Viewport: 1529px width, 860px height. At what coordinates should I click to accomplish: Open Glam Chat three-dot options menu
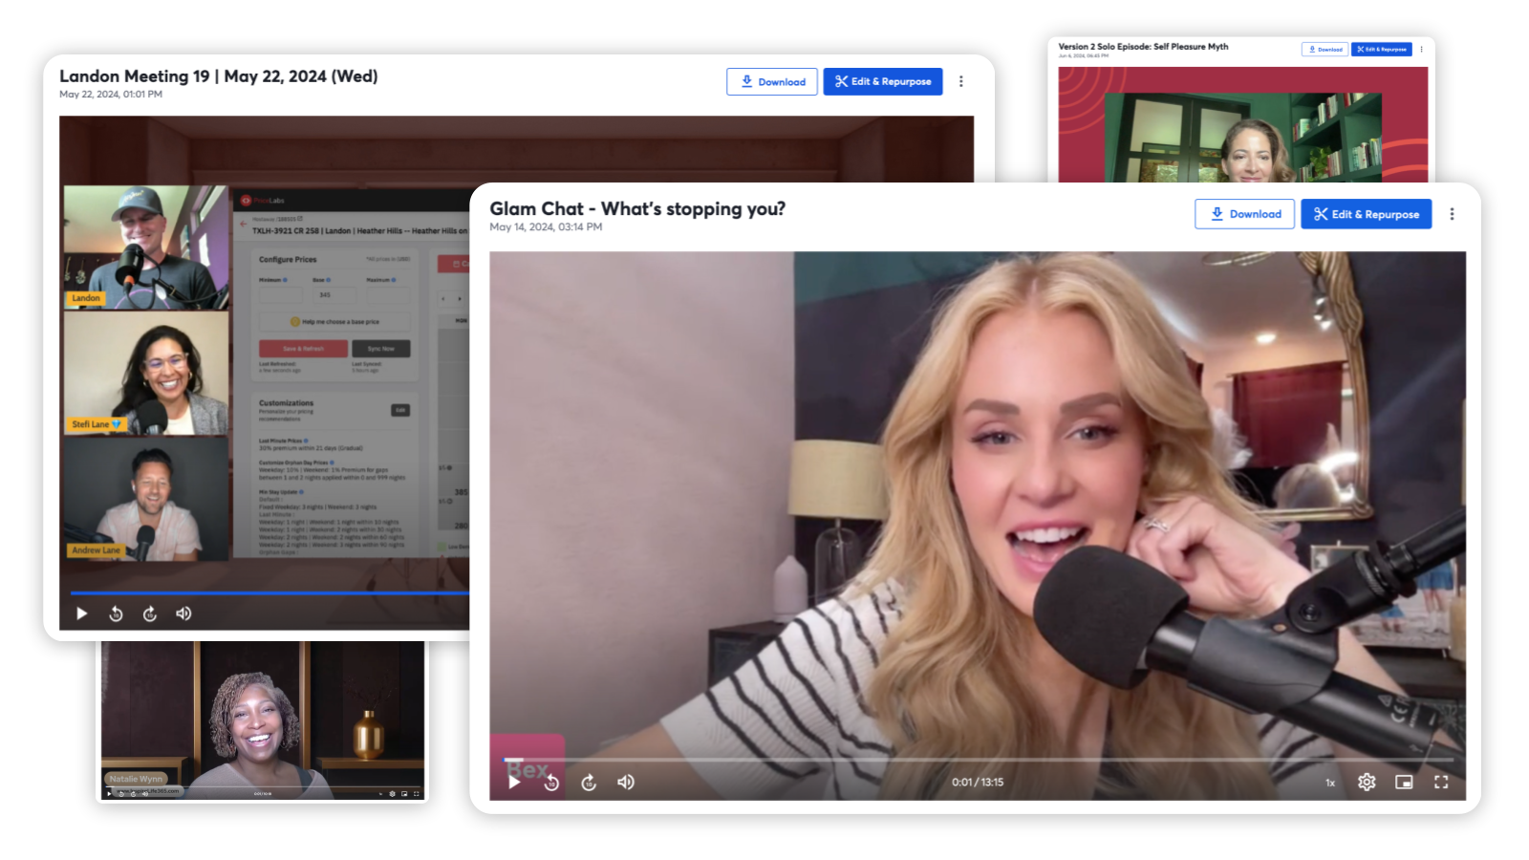click(x=1452, y=214)
